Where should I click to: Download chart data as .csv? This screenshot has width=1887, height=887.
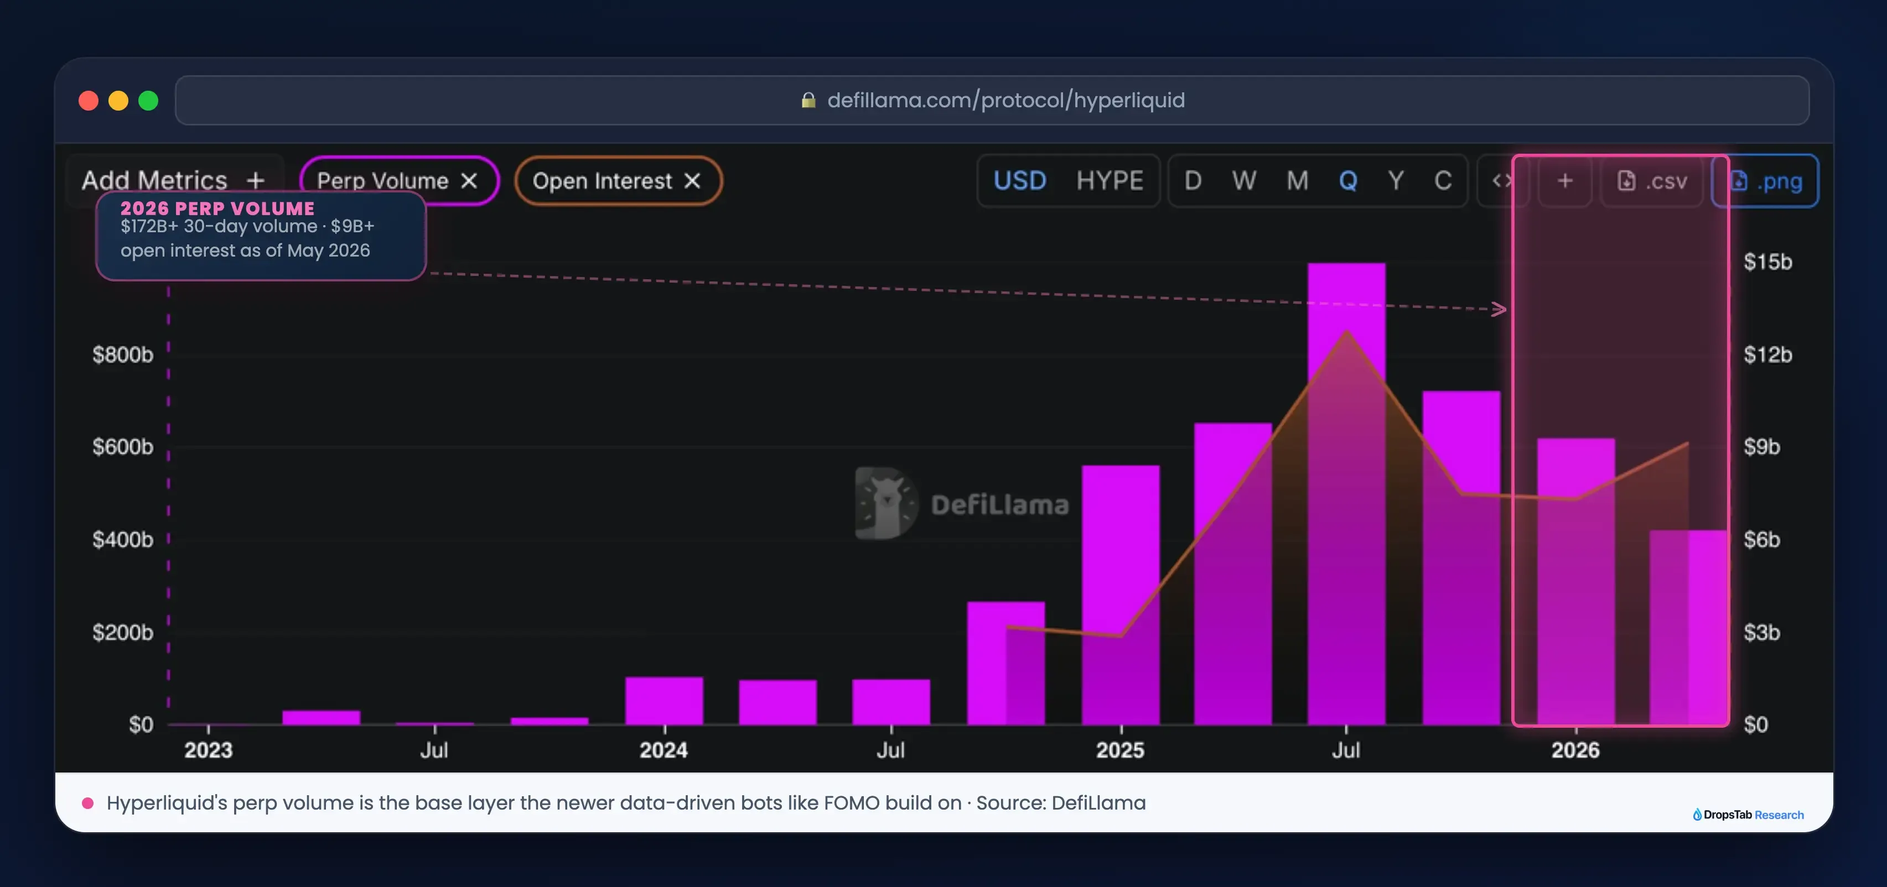[x=1652, y=181]
